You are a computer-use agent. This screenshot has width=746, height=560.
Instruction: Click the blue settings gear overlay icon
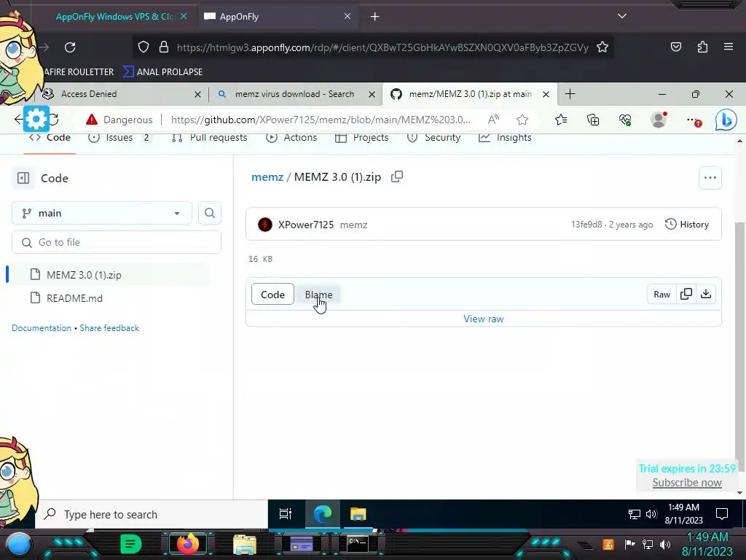click(x=36, y=119)
